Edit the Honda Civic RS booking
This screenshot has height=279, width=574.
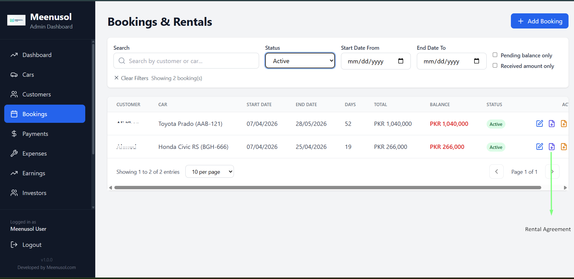(x=539, y=146)
